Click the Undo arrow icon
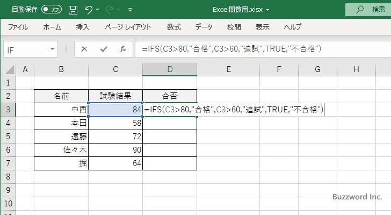 [x=88, y=10]
